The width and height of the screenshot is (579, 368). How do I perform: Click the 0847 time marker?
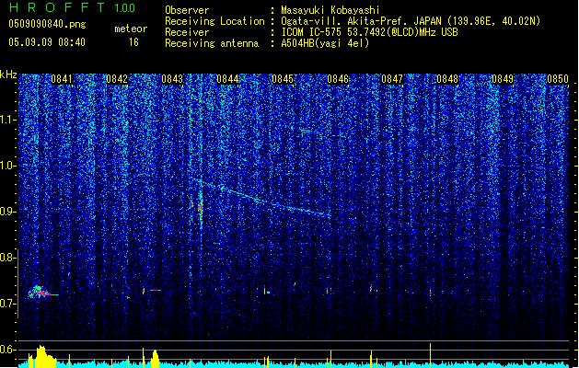[x=392, y=79]
